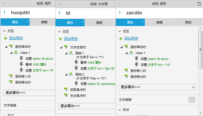
Task: Open the 更多事件 dropdown in zaicibtn panel
Action: click(x=157, y=87)
